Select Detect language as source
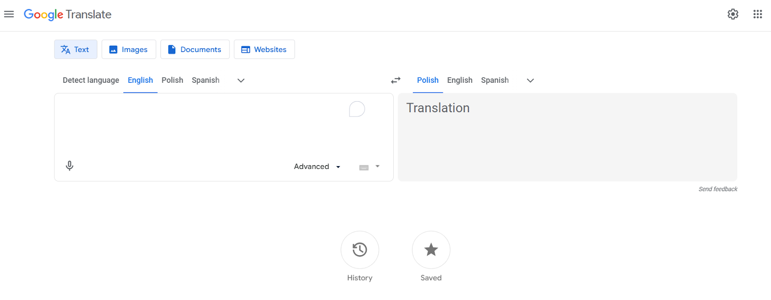Image resolution: width=771 pixels, height=300 pixels. 91,80
